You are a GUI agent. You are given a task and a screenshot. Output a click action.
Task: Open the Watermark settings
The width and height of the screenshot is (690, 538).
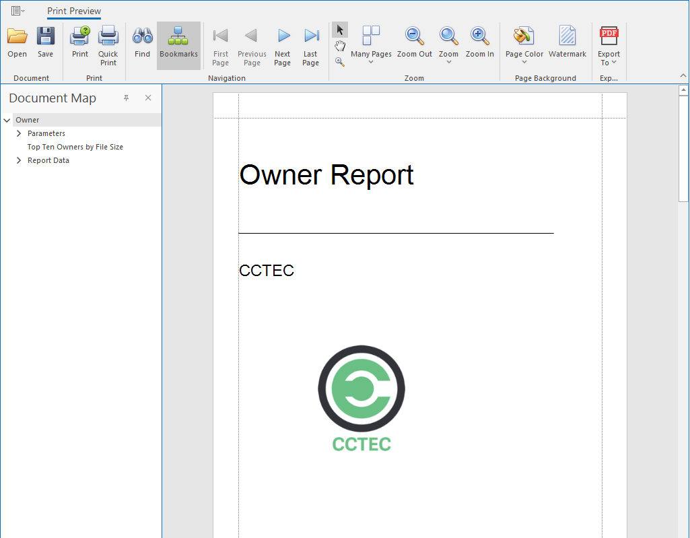(567, 40)
